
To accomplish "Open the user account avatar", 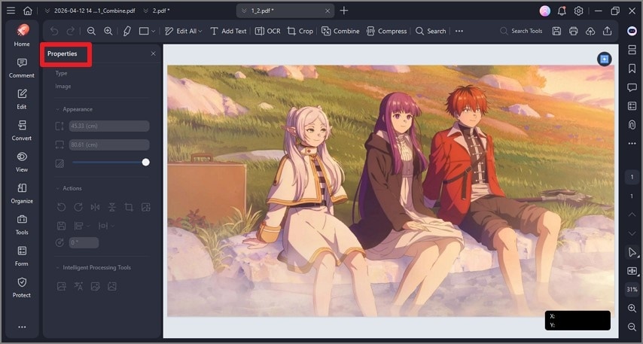I will tap(545, 11).
